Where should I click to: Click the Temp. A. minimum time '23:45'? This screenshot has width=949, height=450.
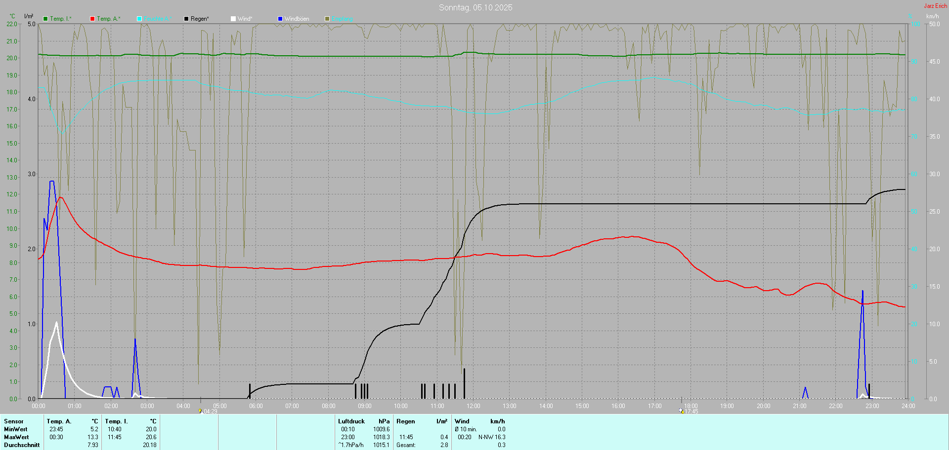[56, 429]
